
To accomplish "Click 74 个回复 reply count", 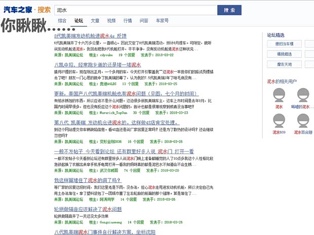I will (x=132, y=170).
